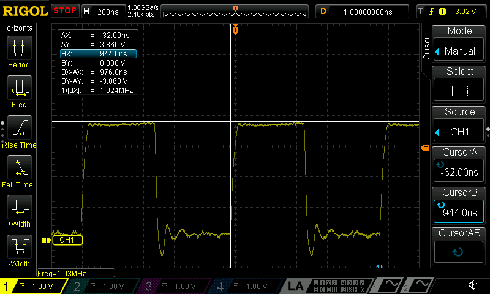Screen dimensions: 490x294
Task: Open the LA logic analyzer tab
Action: [297, 286]
